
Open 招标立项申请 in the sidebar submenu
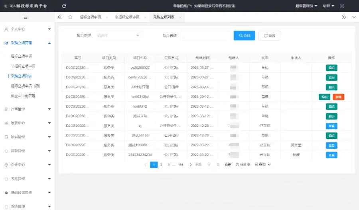[x=21, y=56]
